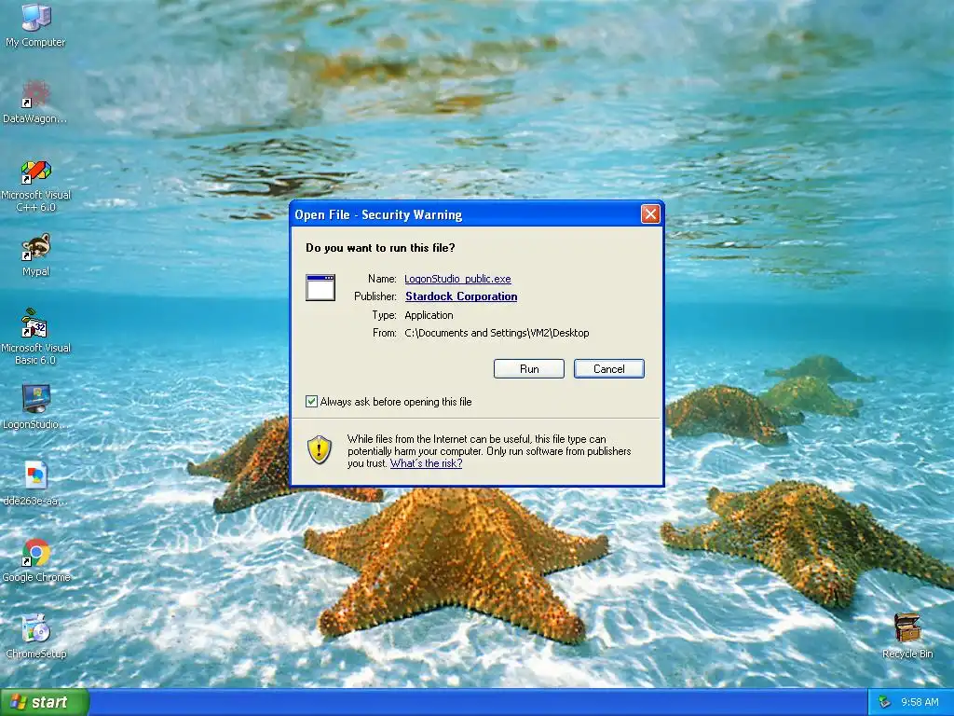Screen dimensions: 954x716
Task: Select the Google Chrome desktop shortcut
Action: click(x=35, y=560)
